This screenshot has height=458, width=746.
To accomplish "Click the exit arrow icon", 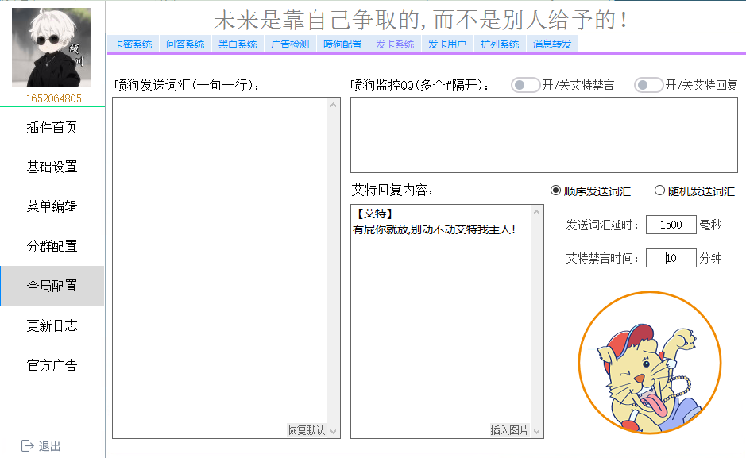I will (x=28, y=446).
